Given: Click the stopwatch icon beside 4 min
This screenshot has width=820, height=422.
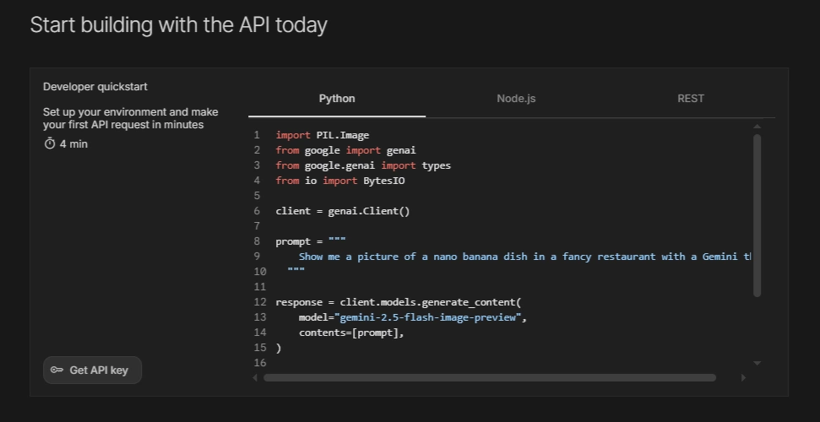Looking at the screenshot, I should pos(50,143).
